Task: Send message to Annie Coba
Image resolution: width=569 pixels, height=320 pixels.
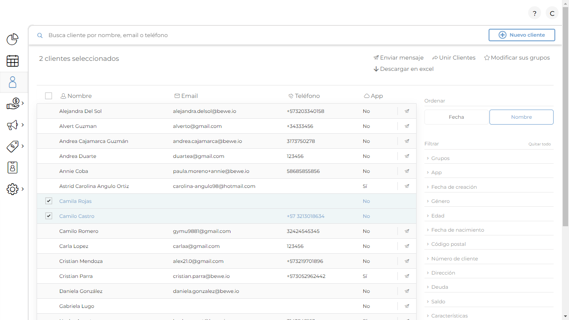Action: pos(407,171)
